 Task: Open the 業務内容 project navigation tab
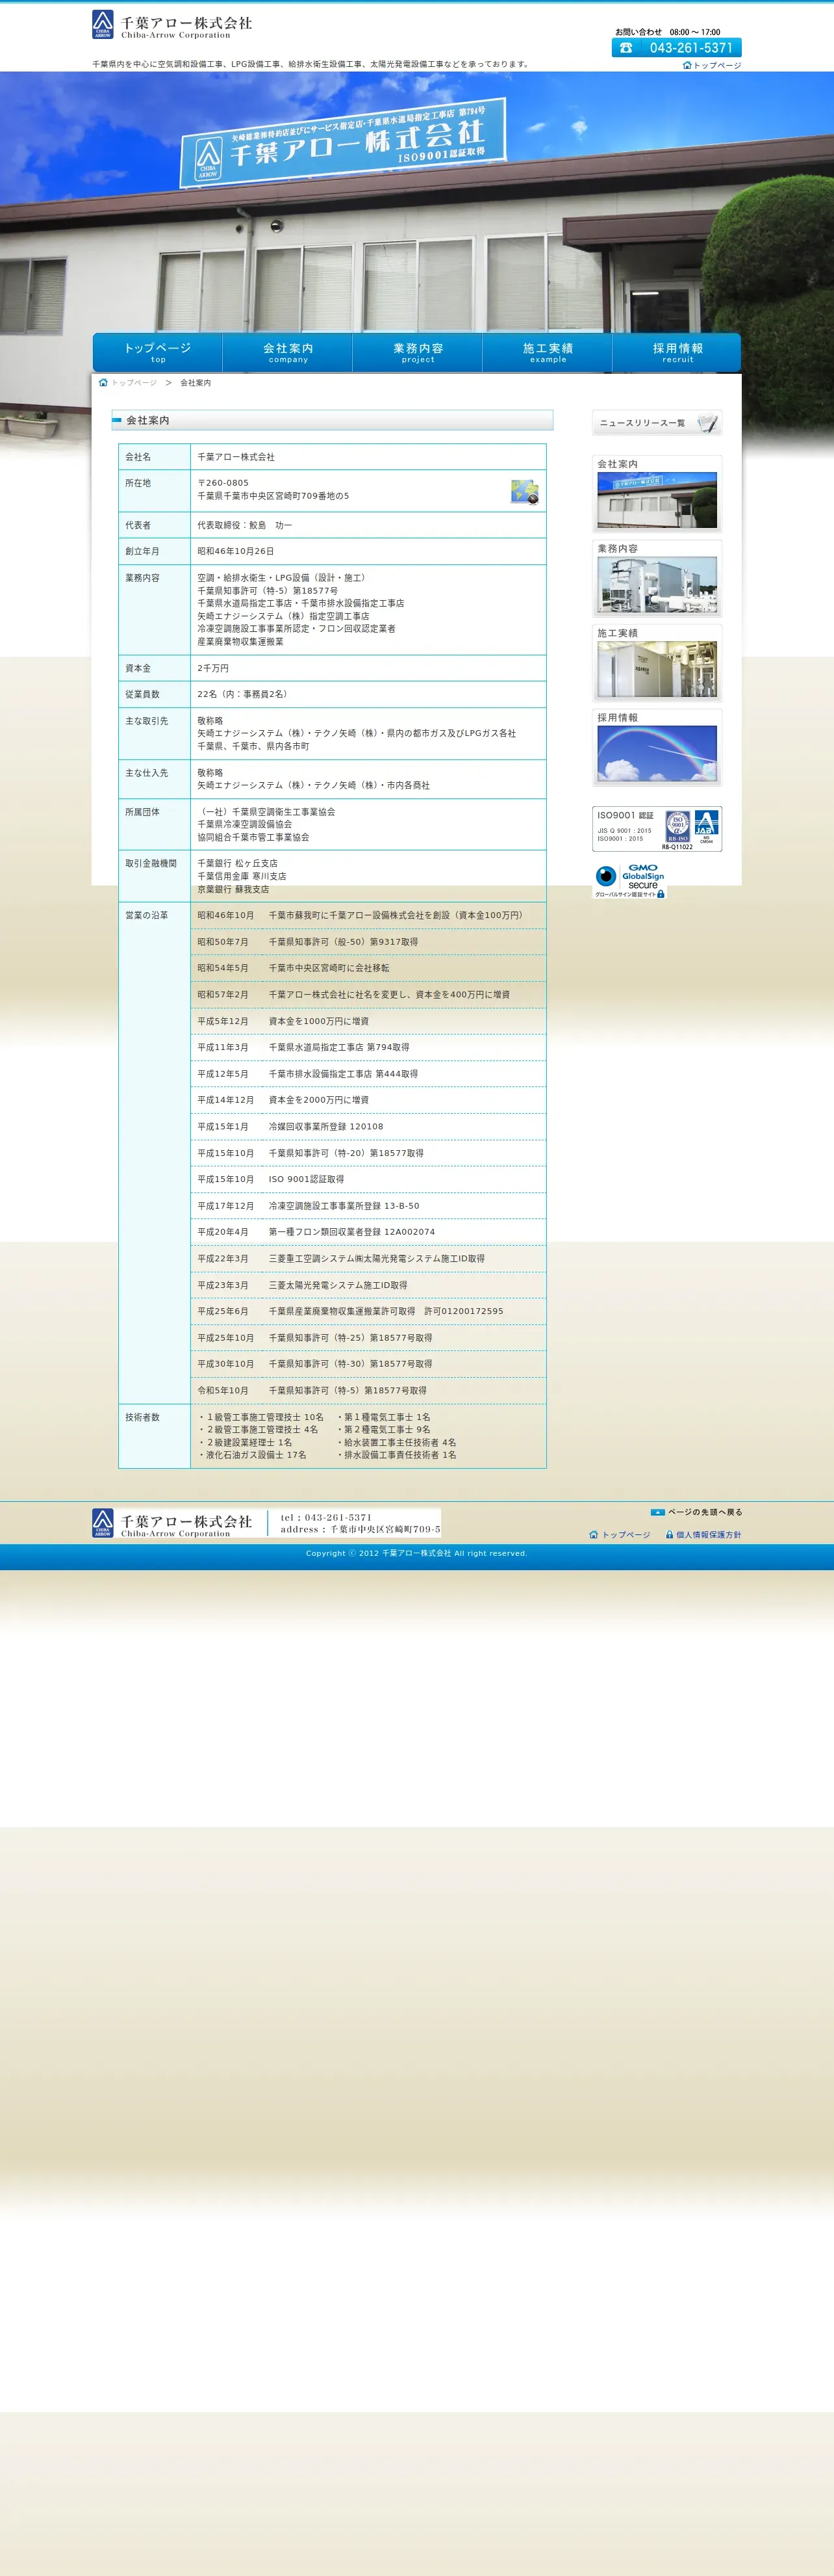click(x=418, y=352)
